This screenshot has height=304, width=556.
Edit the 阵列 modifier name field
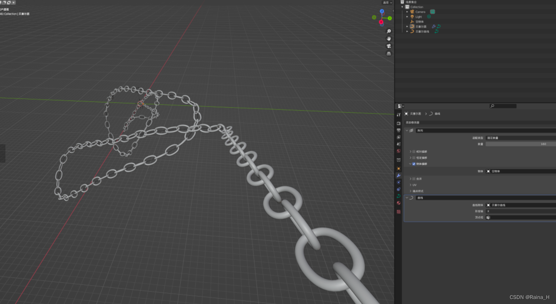pos(486,131)
